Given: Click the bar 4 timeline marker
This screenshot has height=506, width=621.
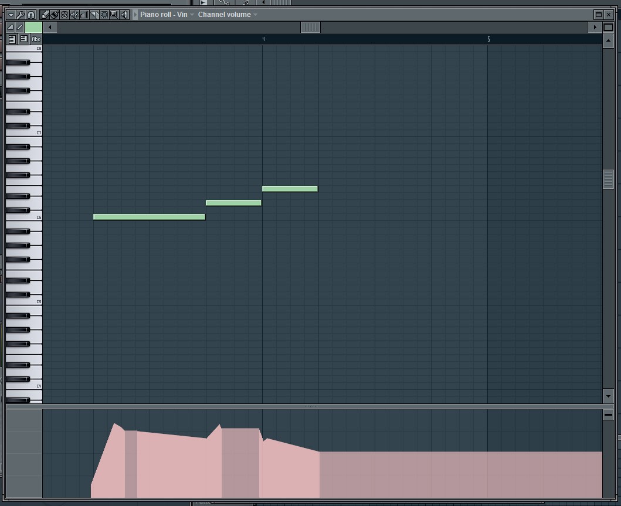Looking at the screenshot, I should 263,39.
